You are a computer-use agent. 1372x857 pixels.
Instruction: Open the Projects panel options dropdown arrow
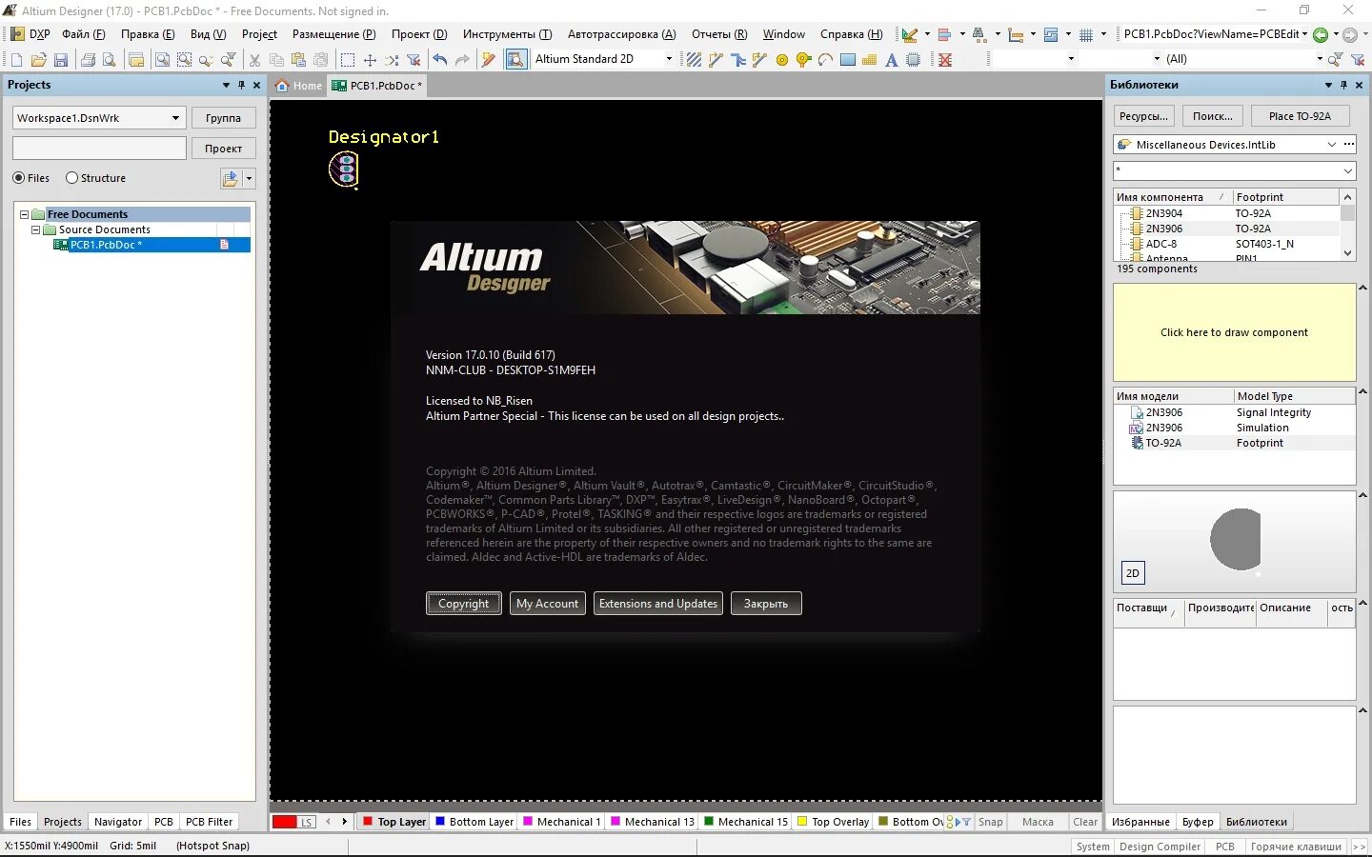pyautogui.click(x=226, y=85)
